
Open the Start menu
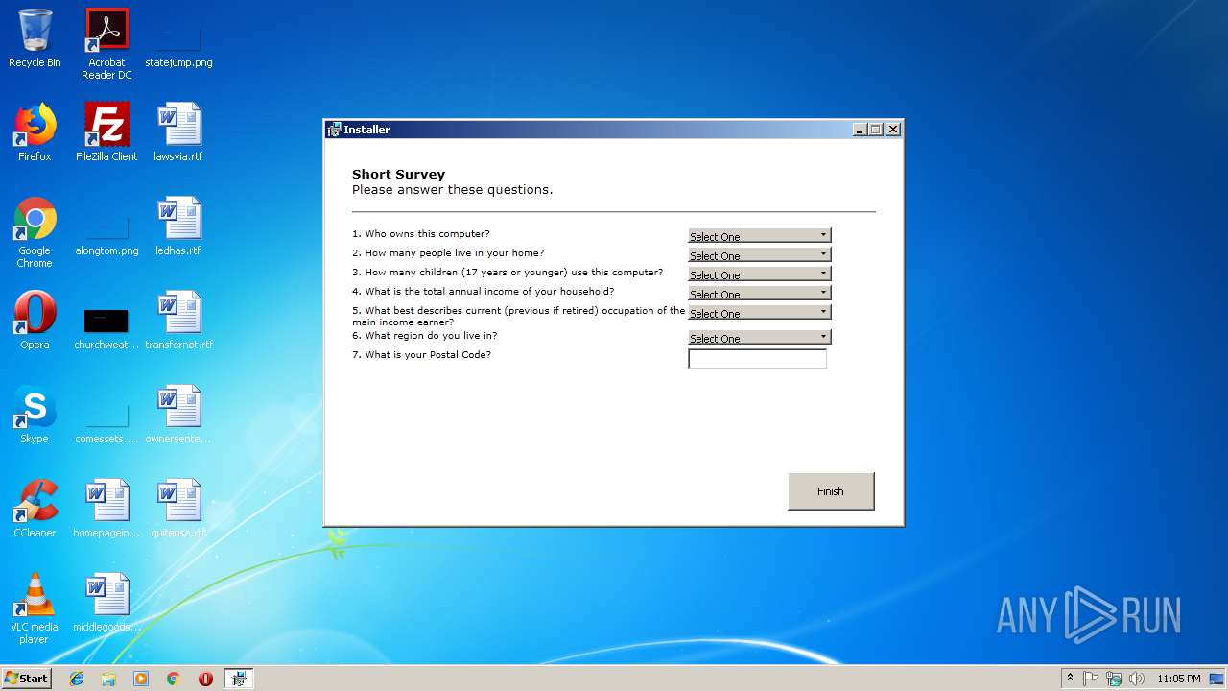tap(27, 679)
